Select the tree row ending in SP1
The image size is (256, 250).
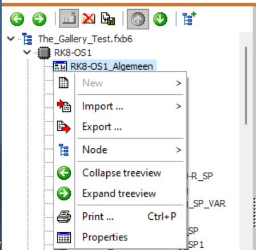[196, 244]
